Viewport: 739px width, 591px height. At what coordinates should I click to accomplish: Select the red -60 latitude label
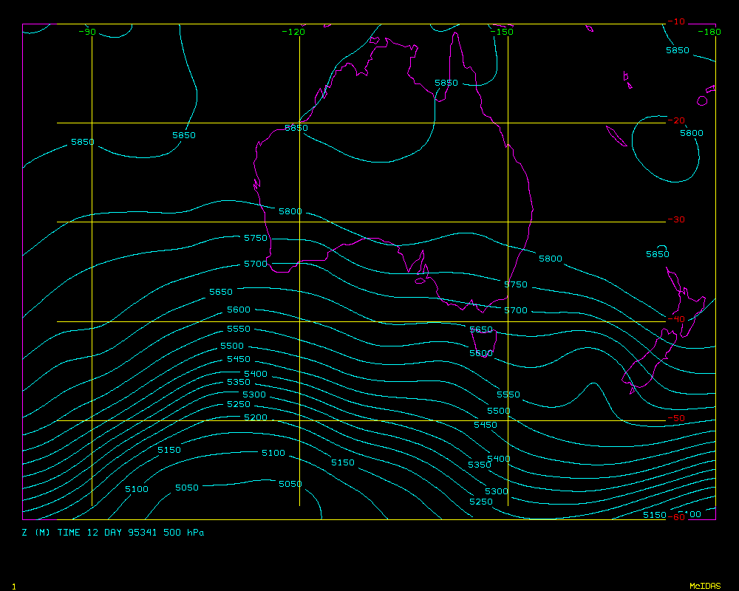675,517
